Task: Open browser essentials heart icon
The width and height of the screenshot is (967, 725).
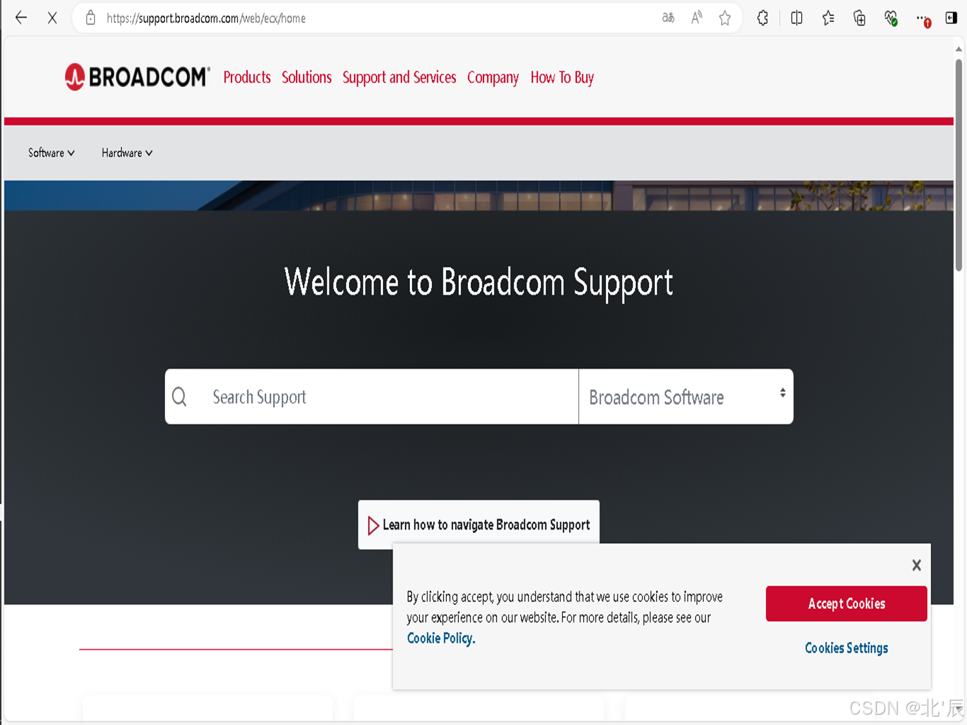Action: click(x=891, y=18)
